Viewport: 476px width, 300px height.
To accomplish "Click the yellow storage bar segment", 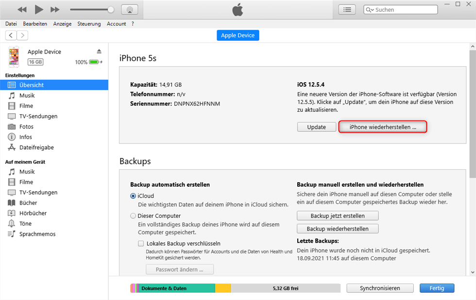I will coord(223,288).
